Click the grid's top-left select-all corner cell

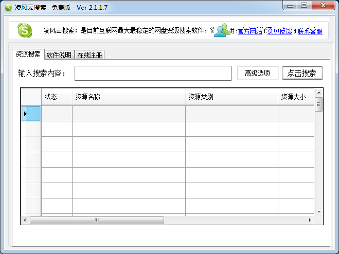pyautogui.click(x=31, y=97)
